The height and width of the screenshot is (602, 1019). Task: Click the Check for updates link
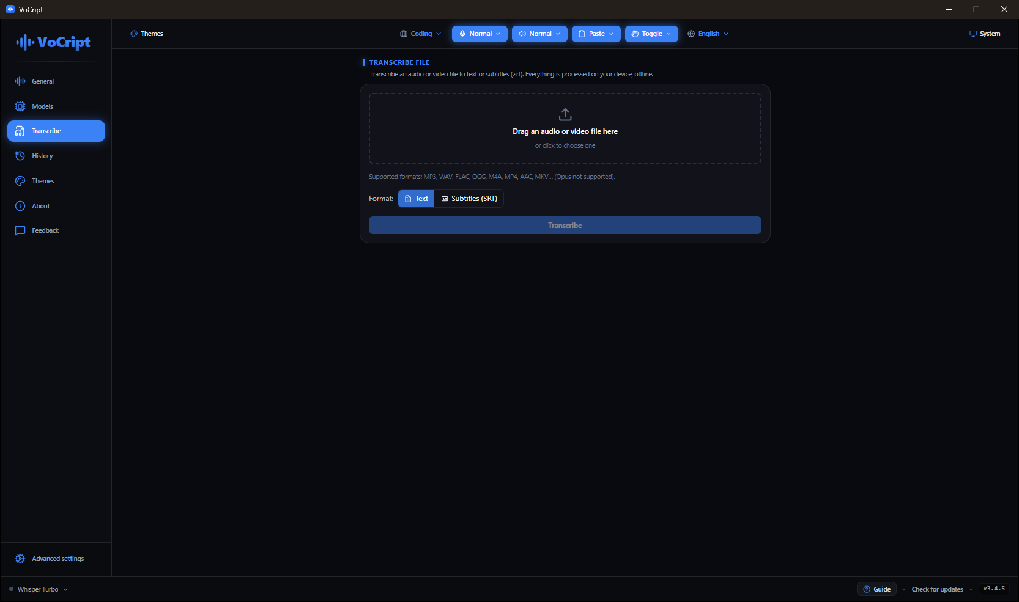click(x=937, y=589)
